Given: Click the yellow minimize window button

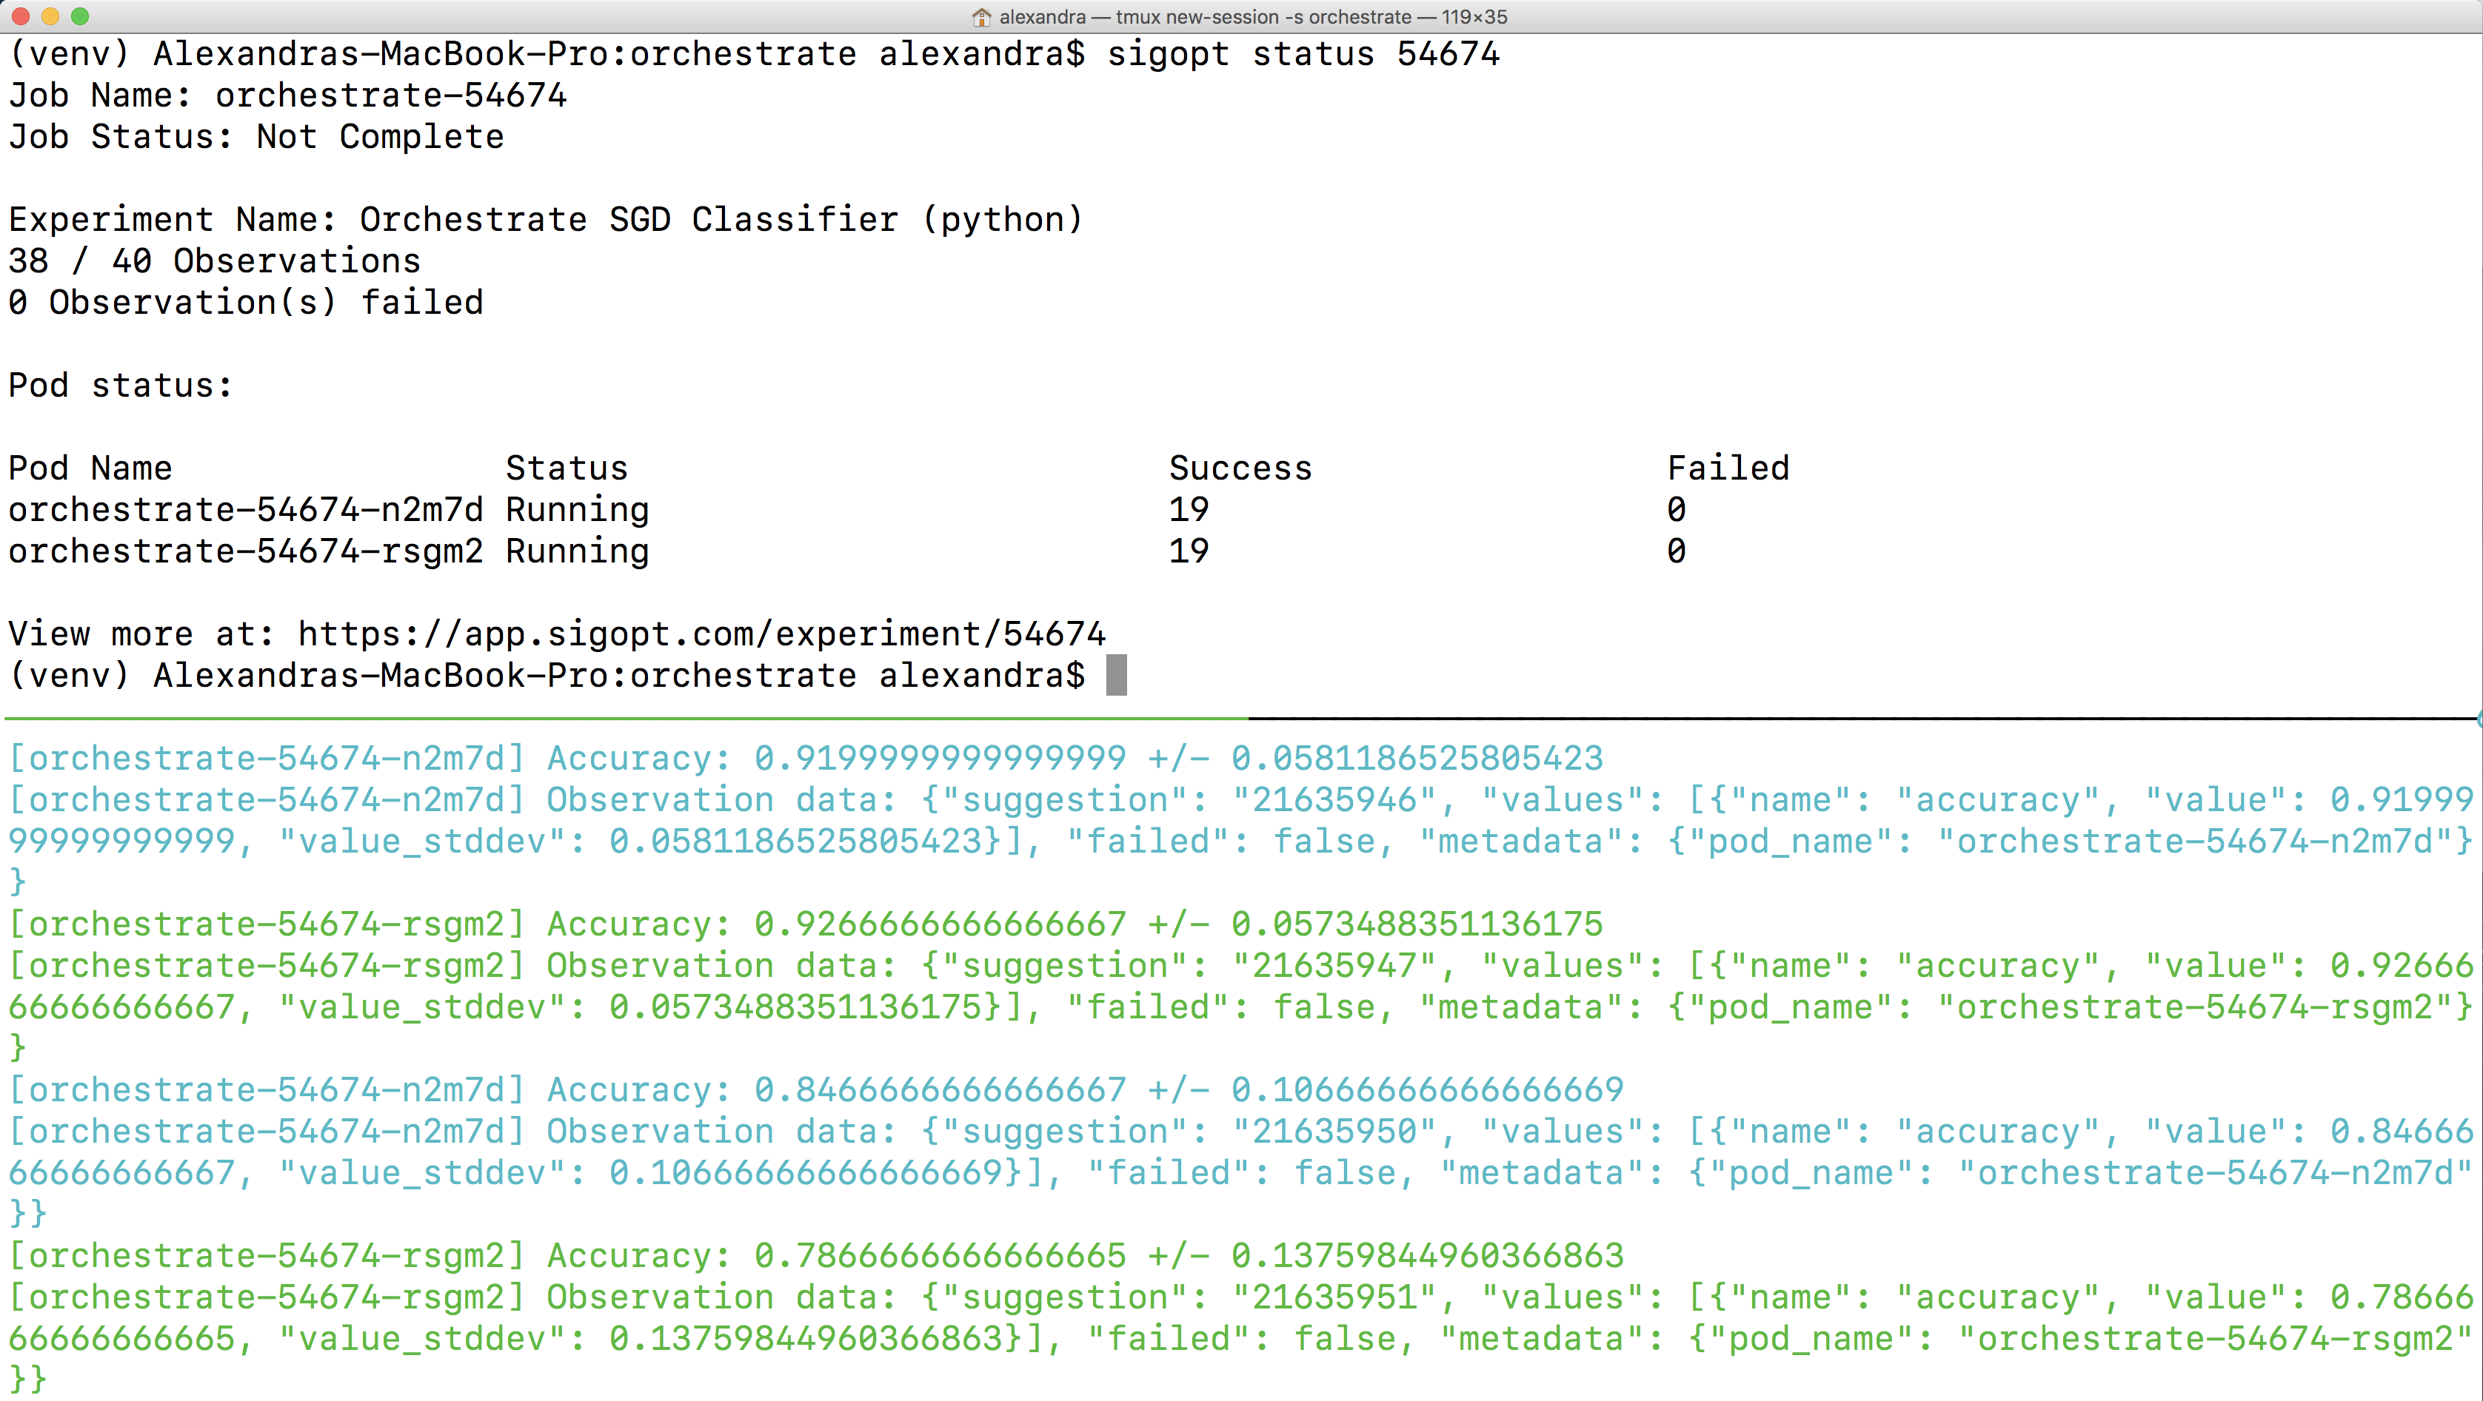Looking at the screenshot, I should (x=50, y=16).
